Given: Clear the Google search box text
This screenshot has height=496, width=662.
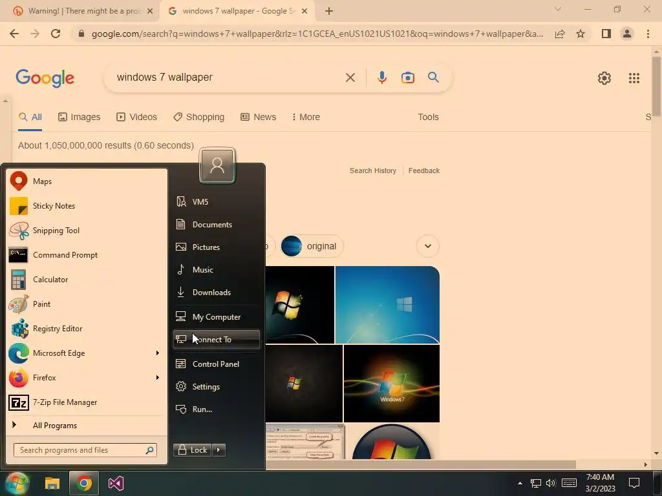Looking at the screenshot, I should click(x=350, y=77).
